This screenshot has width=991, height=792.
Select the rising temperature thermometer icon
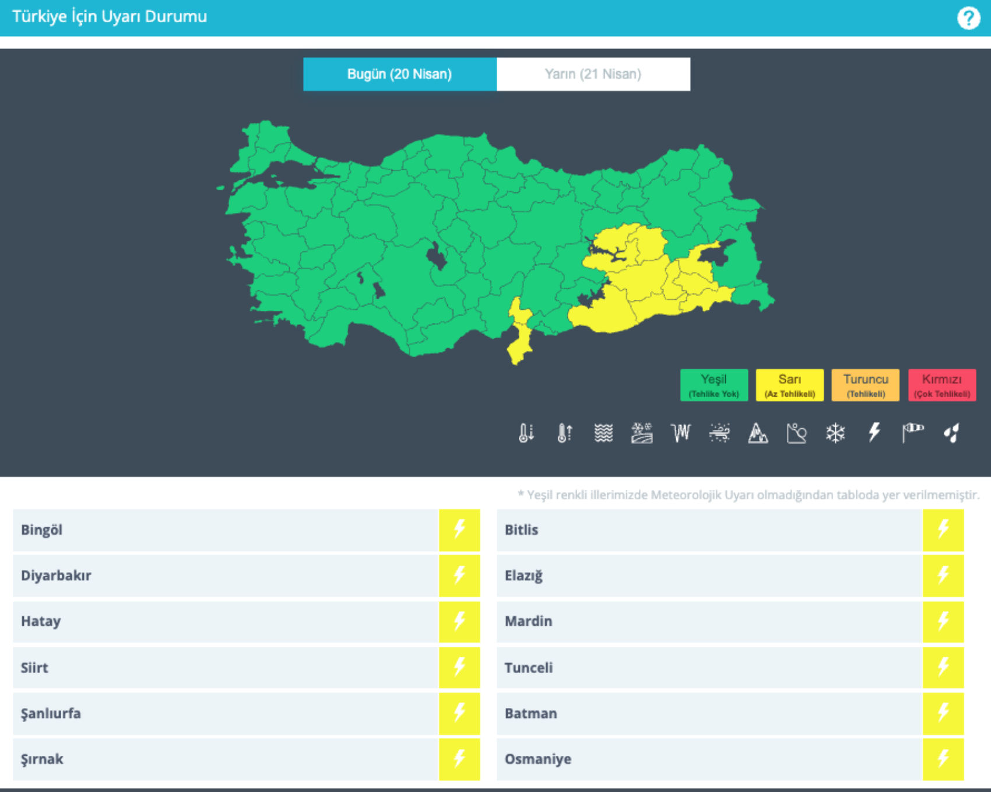click(x=564, y=433)
